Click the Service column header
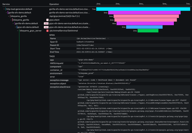This screenshot has height=133, width=192. (x=6, y=4)
